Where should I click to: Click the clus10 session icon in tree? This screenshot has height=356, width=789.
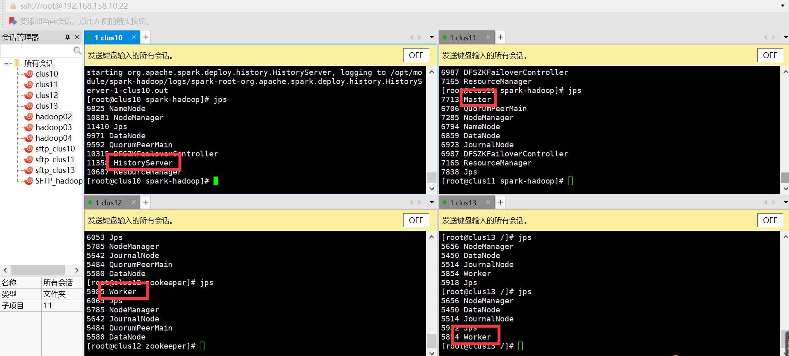pyautogui.click(x=29, y=74)
